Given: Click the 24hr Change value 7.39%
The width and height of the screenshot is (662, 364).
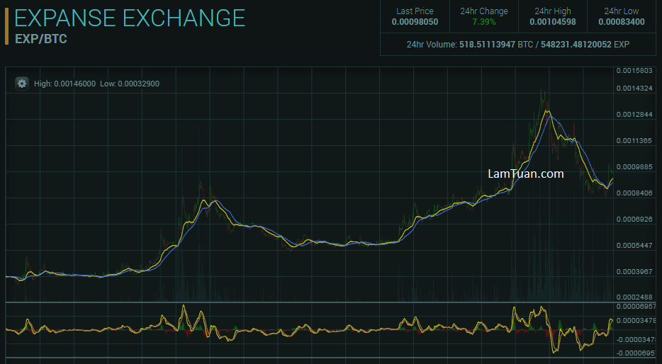Looking at the screenshot, I should [484, 22].
